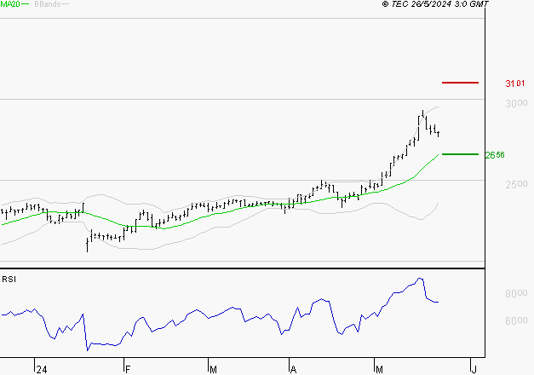
Task: Click the first M month label (March)
Action: (x=213, y=370)
